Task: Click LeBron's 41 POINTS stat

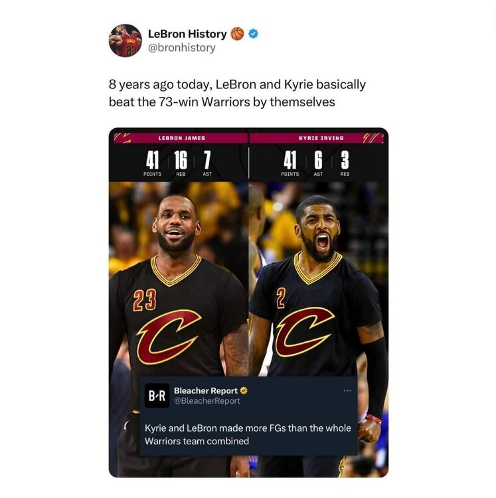Action: click(x=153, y=163)
